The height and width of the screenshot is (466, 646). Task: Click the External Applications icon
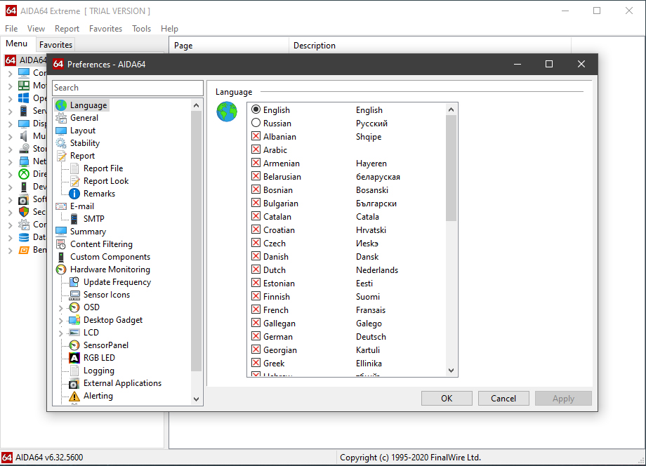point(74,384)
